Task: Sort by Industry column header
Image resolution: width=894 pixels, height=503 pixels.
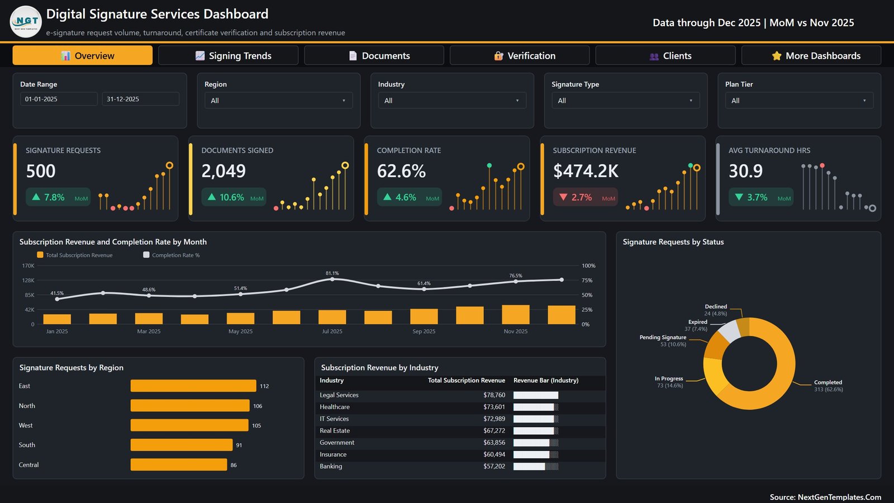Action: (332, 381)
